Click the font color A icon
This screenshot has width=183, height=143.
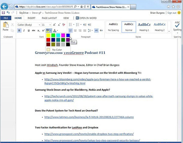click(x=55, y=30)
